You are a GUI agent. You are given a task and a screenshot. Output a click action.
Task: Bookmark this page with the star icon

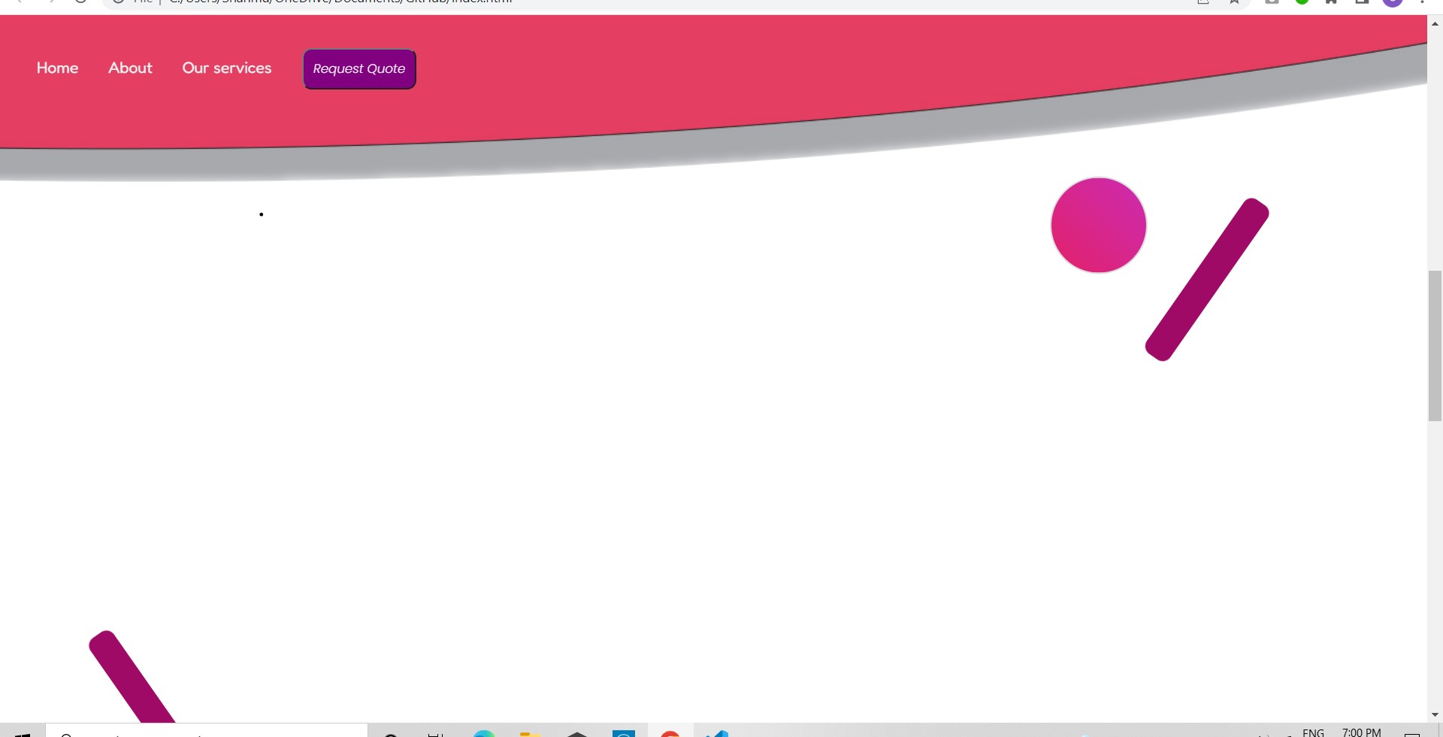(x=1234, y=2)
